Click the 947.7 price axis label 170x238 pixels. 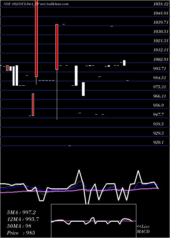tap(158, 115)
